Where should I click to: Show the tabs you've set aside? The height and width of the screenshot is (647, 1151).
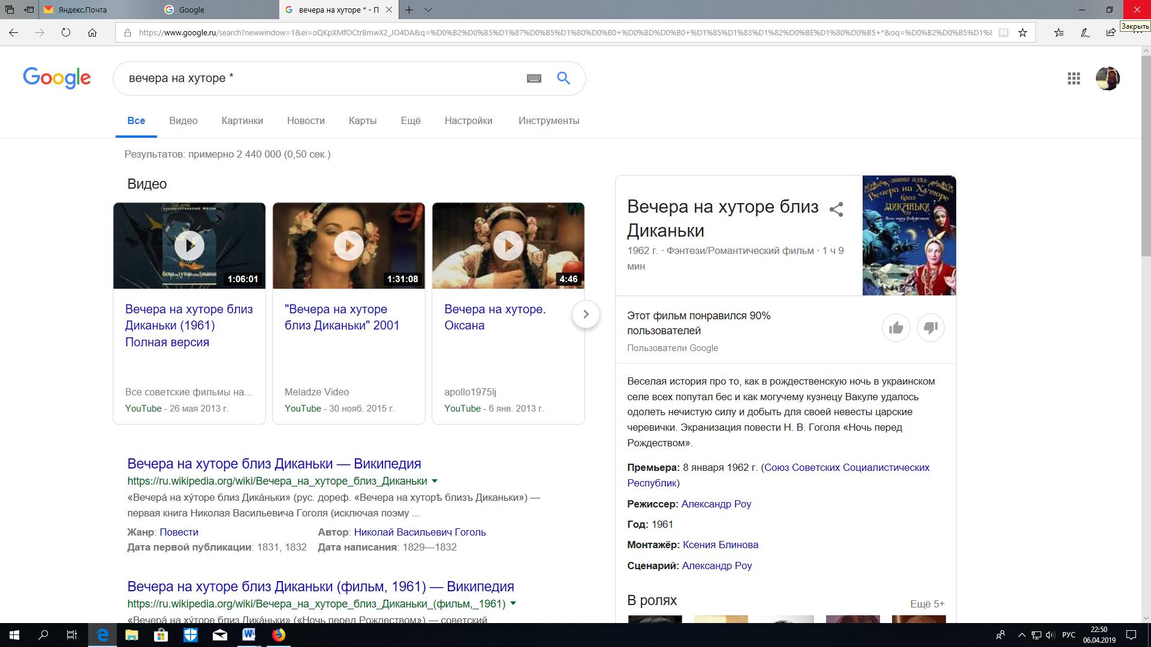(x=9, y=10)
